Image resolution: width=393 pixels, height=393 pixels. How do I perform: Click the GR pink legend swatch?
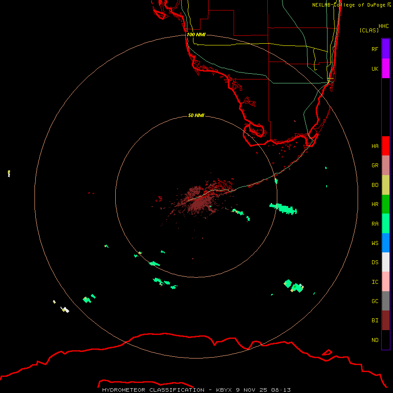386,165
